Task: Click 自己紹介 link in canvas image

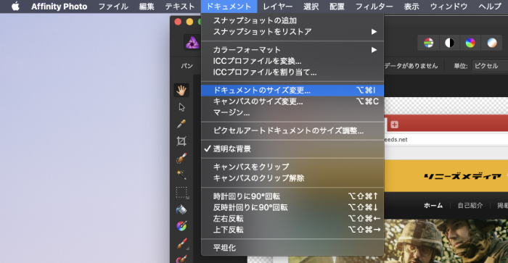Action: click(x=470, y=206)
